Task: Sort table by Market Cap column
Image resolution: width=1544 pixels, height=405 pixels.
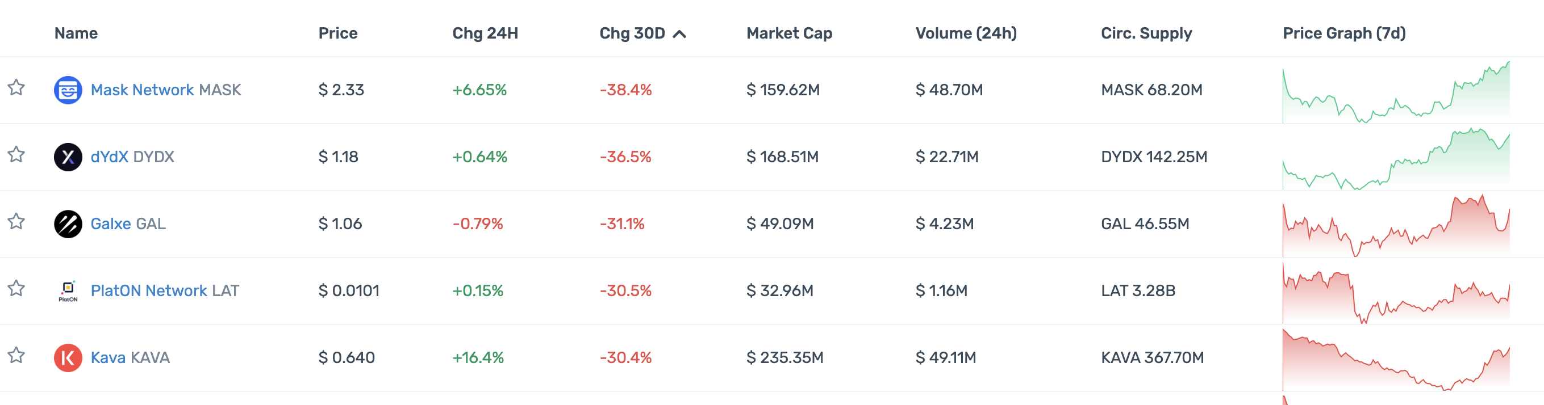Action: [789, 33]
